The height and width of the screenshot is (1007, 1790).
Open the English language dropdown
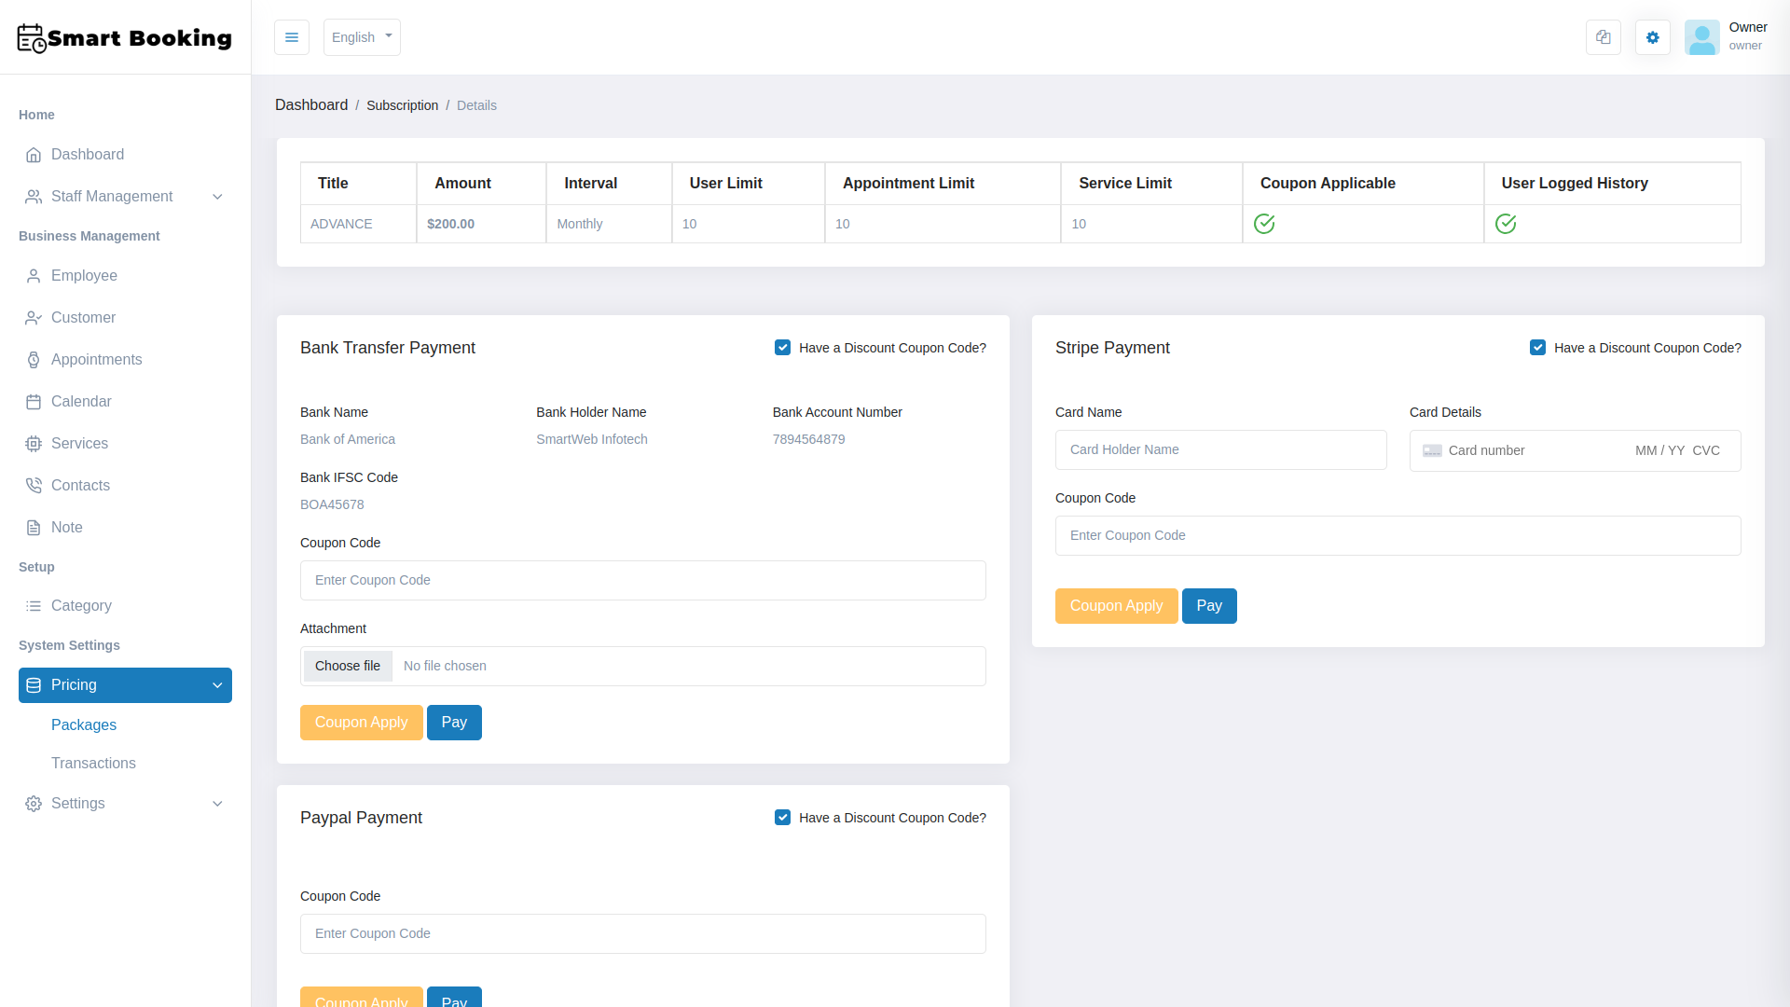tap(362, 37)
